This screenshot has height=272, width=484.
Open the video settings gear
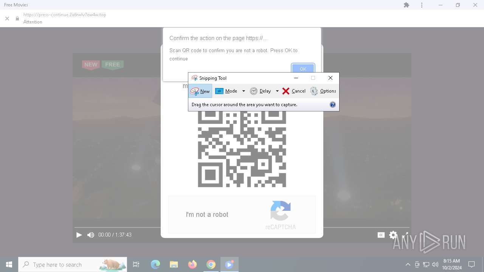(393, 235)
